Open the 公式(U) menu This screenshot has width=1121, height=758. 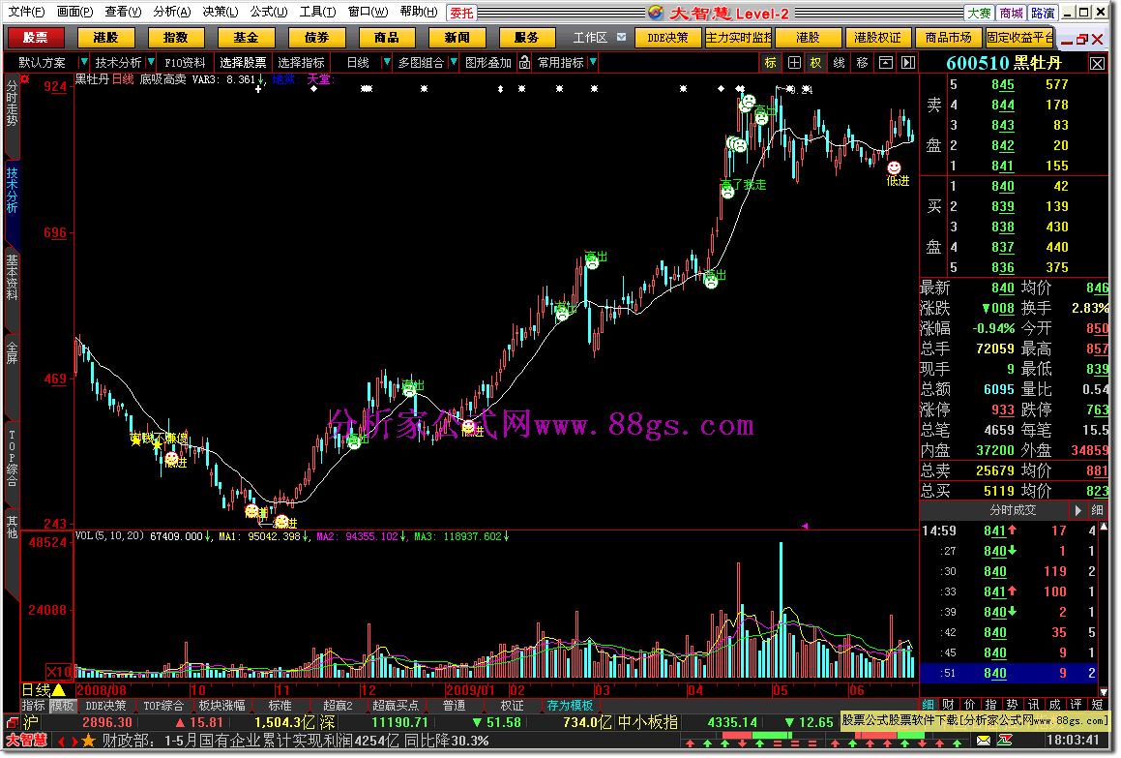(x=269, y=13)
